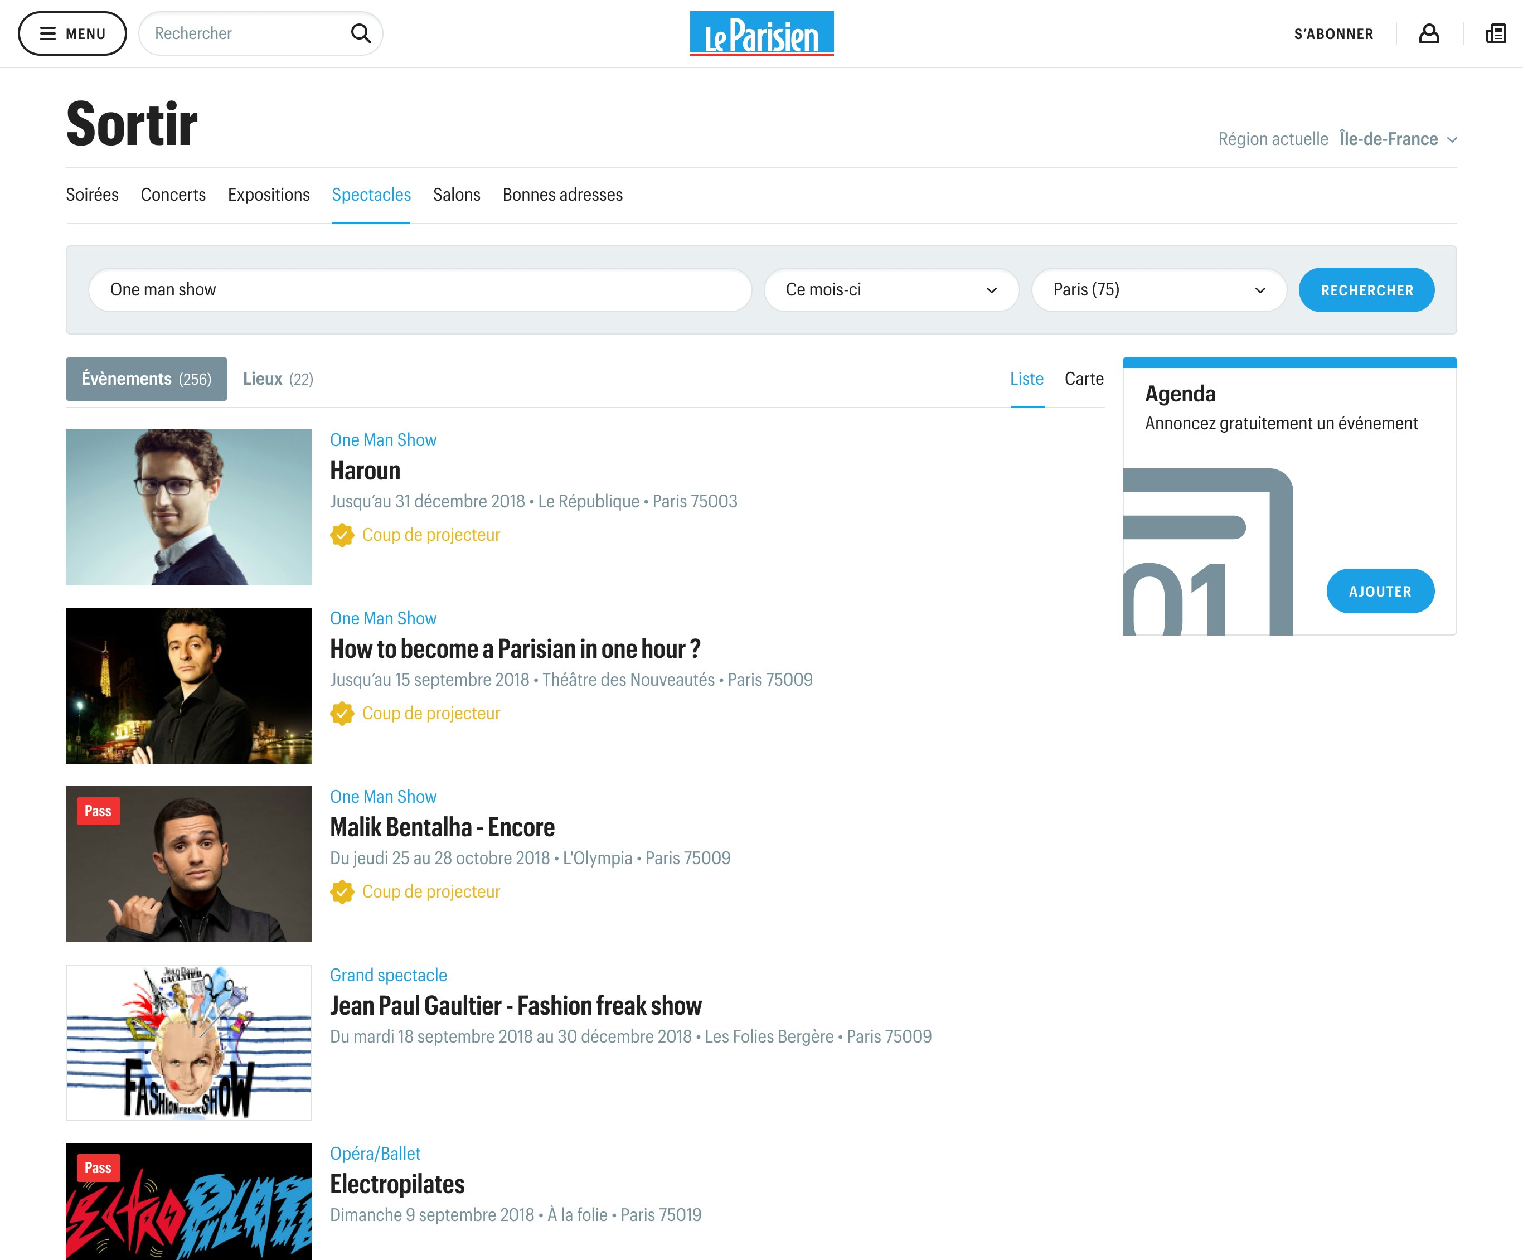Open the S'ABONNER subscription link

(x=1333, y=34)
